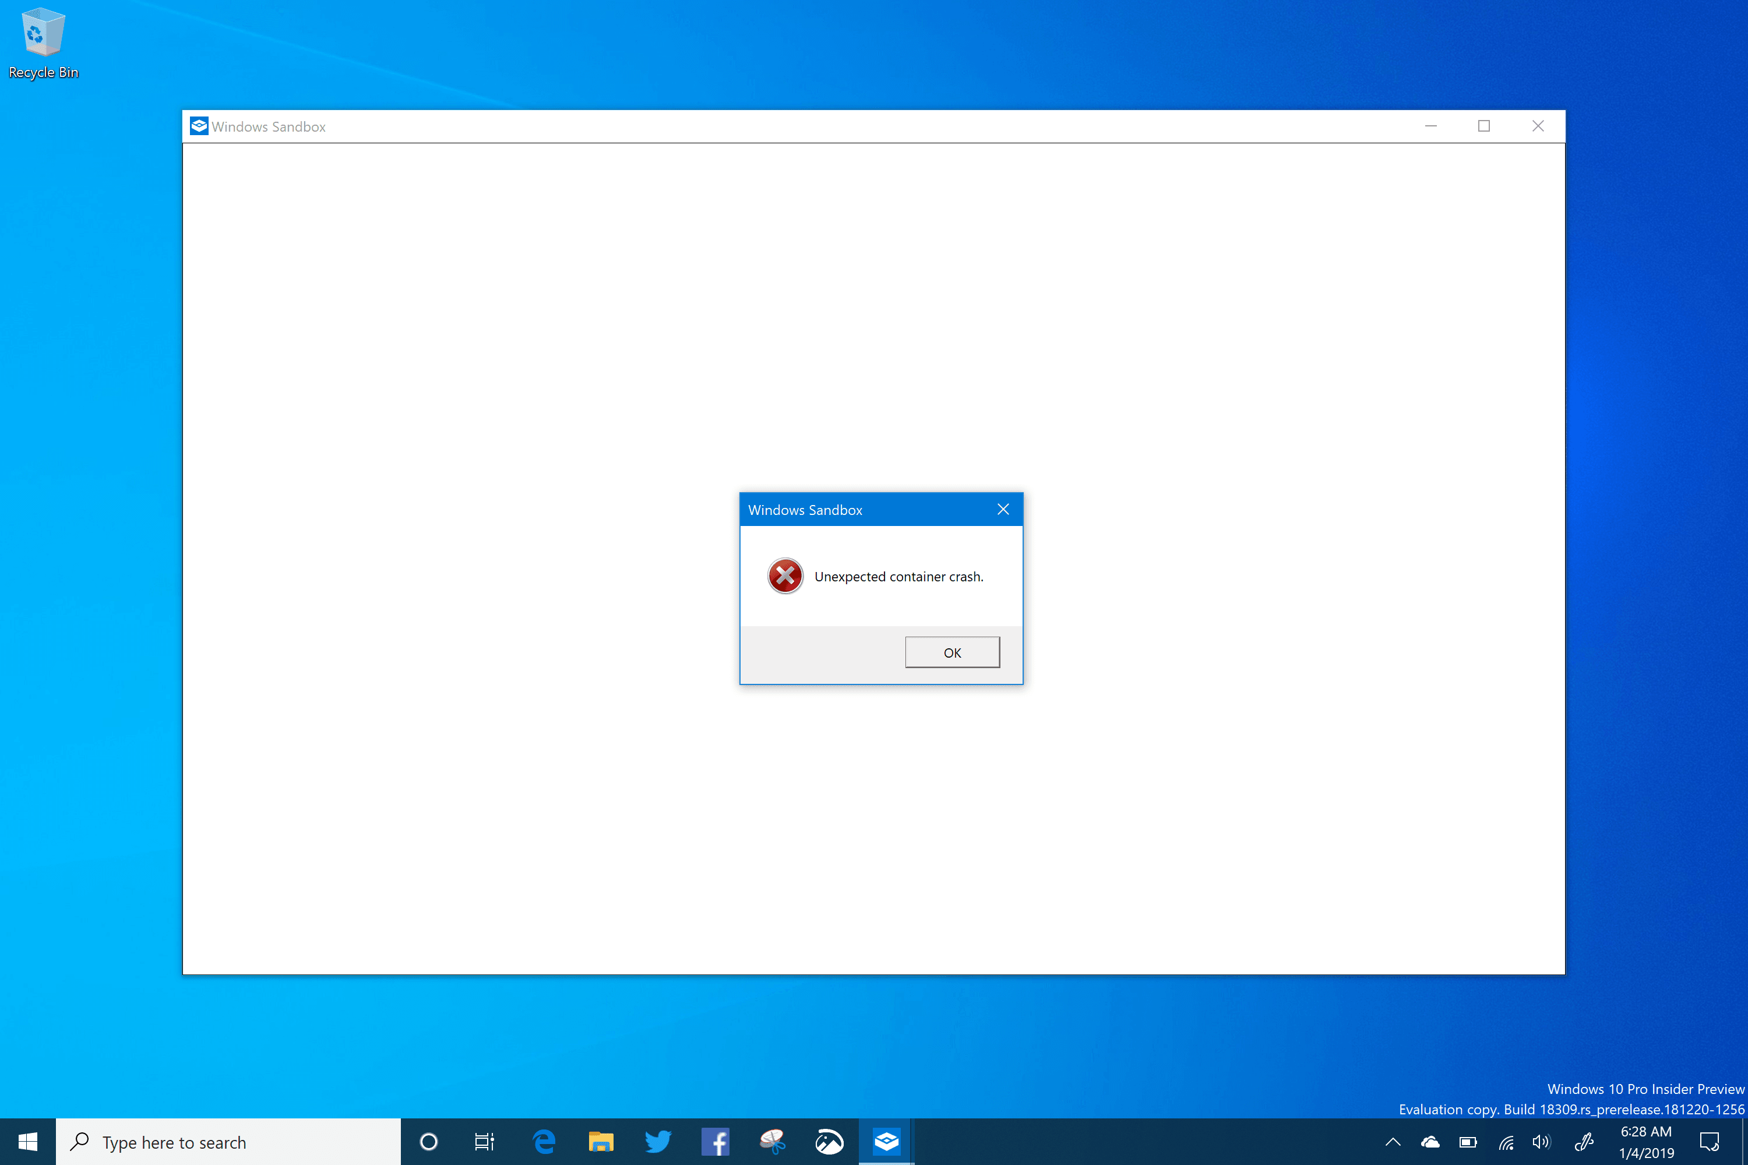Close the Unexpected container crash dialog
The image size is (1748, 1165).
coord(1003,510)
